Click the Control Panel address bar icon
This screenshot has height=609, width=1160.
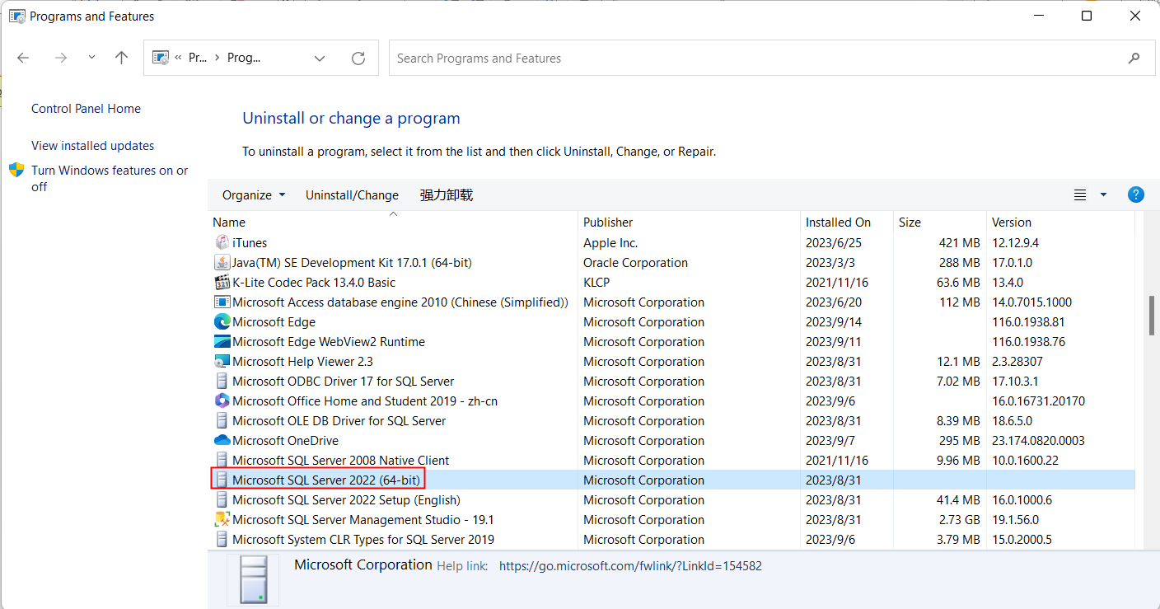pyautogui.click(x=161, y=58)
